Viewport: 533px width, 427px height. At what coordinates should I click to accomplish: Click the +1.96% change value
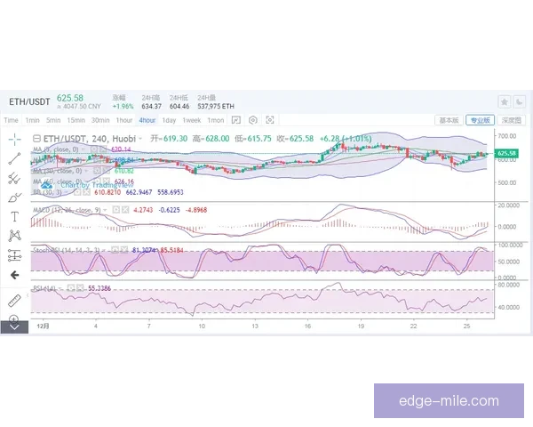click(123, 106)
